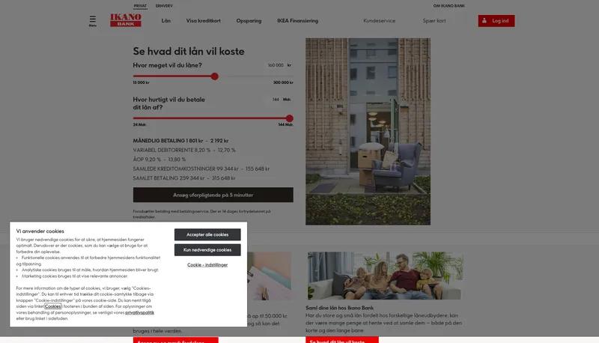Click the ÅOP 9,20 % - 13,80 % line
The height and width of the screenshot is (343, 599).
[159, 160]
